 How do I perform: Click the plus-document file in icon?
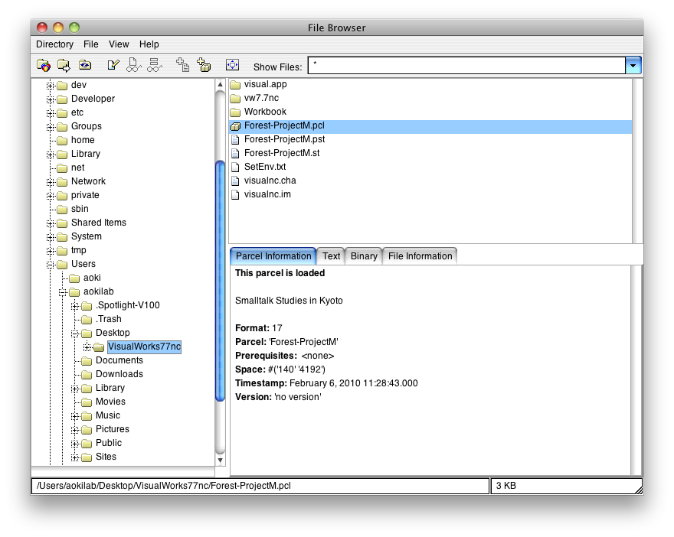183,65
